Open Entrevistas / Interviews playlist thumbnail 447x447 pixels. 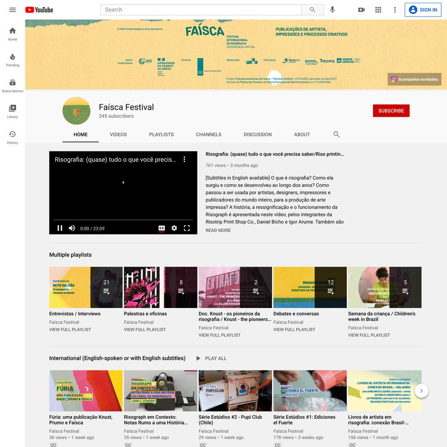[x=86, y=287]
